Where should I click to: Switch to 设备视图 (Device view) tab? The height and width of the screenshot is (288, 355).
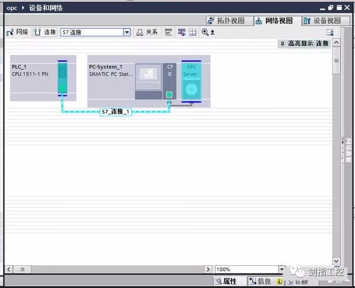[x=322, y=20]
